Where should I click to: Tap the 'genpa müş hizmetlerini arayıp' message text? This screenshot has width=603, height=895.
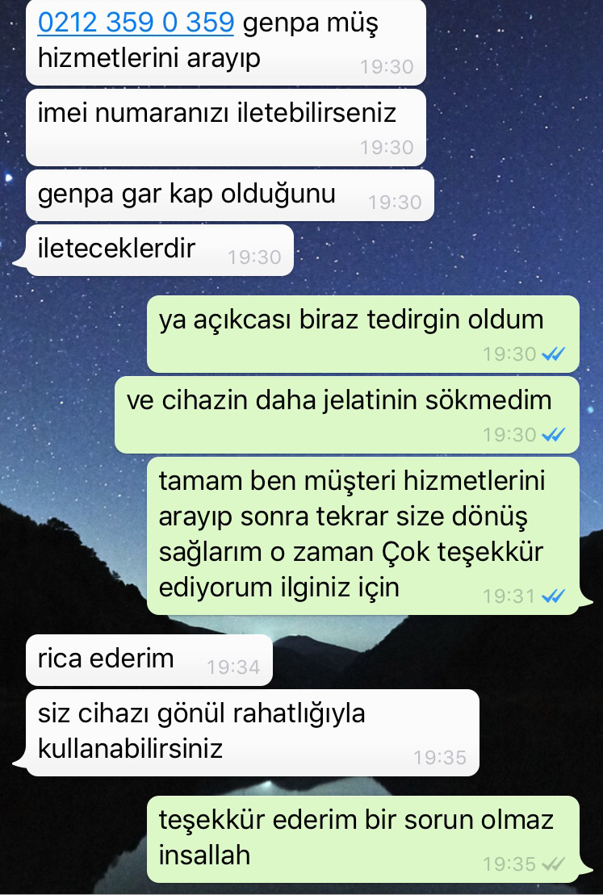pos(207,40)
